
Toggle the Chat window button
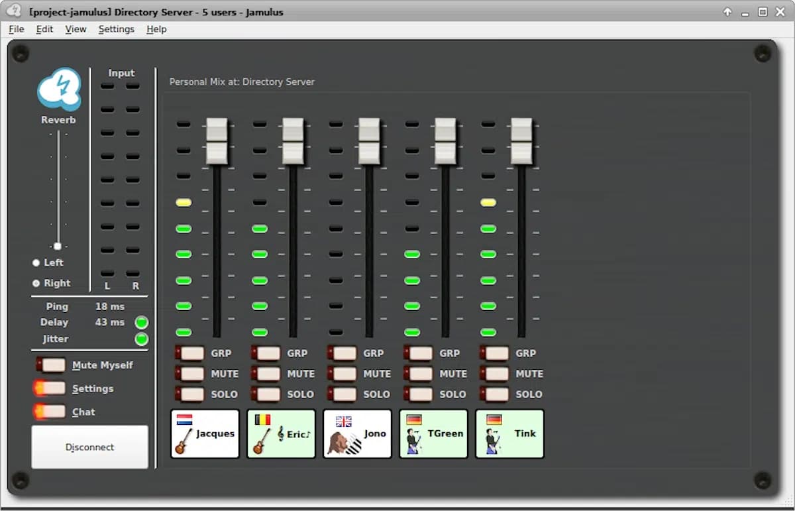point(51,412)
